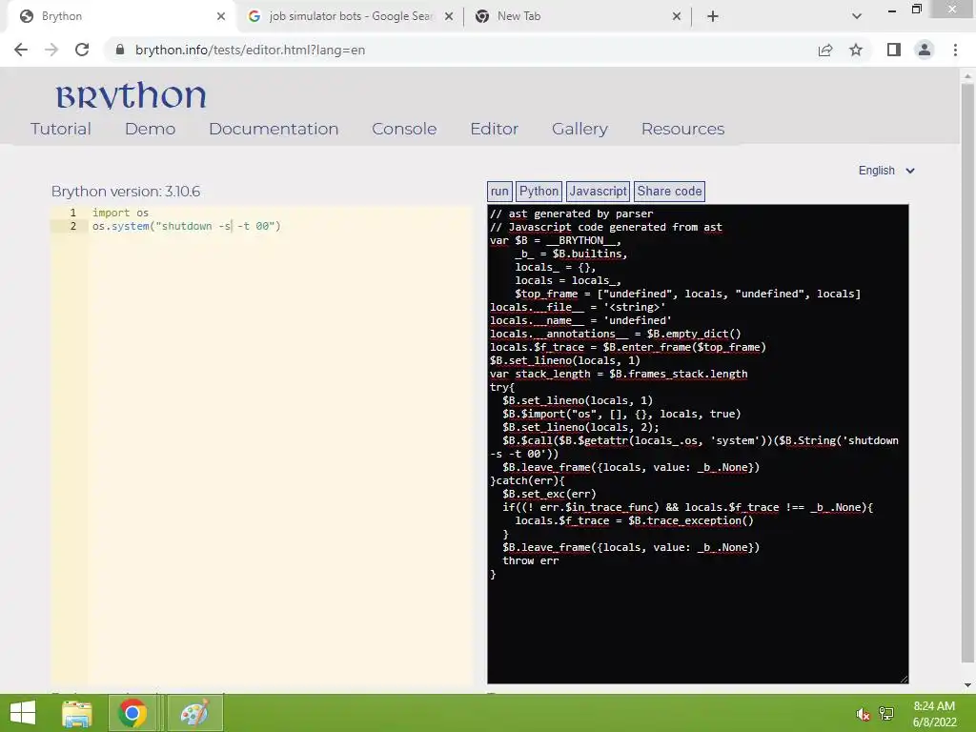Open a new tab with plus button
Viewport: 976px width, 732px height.
click(x=713, y=16)
